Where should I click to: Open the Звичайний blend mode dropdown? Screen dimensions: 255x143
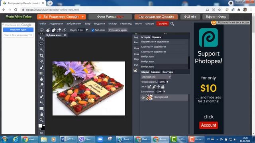[156, 77]
